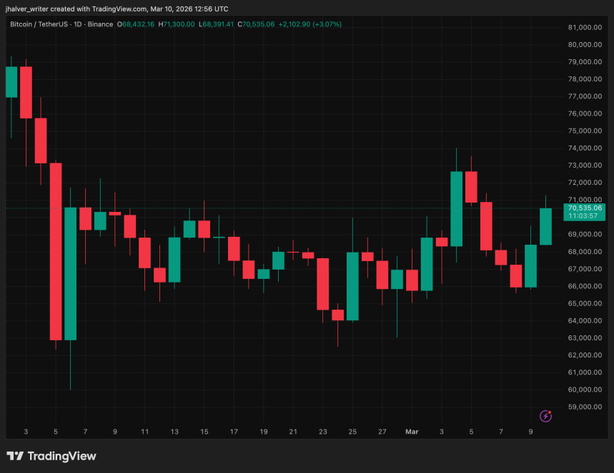
Task: Click the latest green candle at far right
Action: (x=545, y=226)
